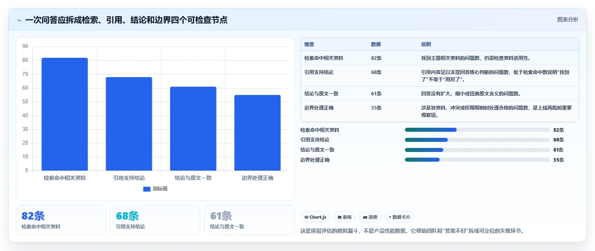The image size is (595, 251).
Task: Click progress label 引用支持结论
Action: tap(315, 140)
